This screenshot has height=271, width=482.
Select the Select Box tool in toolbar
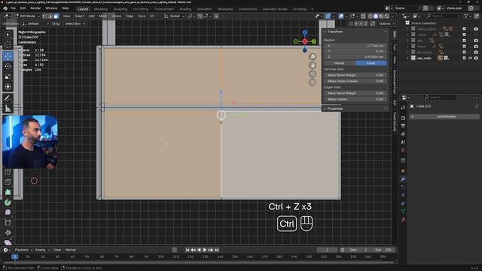(8, 35)
